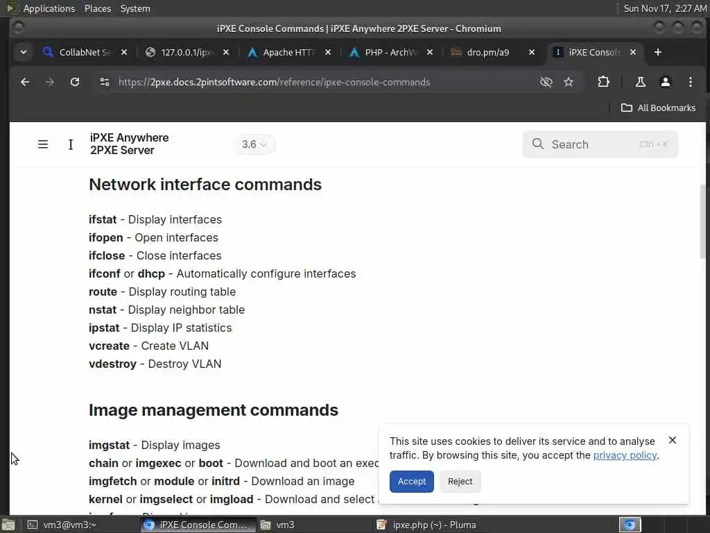
Task: Bookmark this page with the star icon
Action: tap(569, 82)
